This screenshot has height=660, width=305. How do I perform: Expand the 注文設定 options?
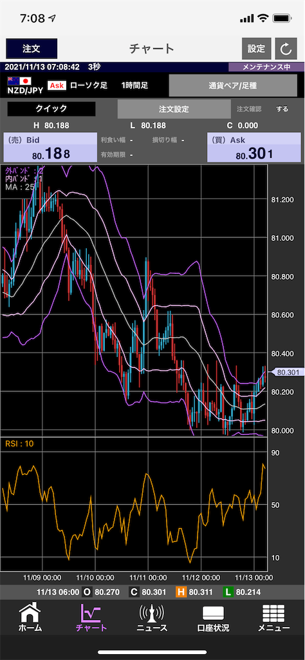coord(174,109)
